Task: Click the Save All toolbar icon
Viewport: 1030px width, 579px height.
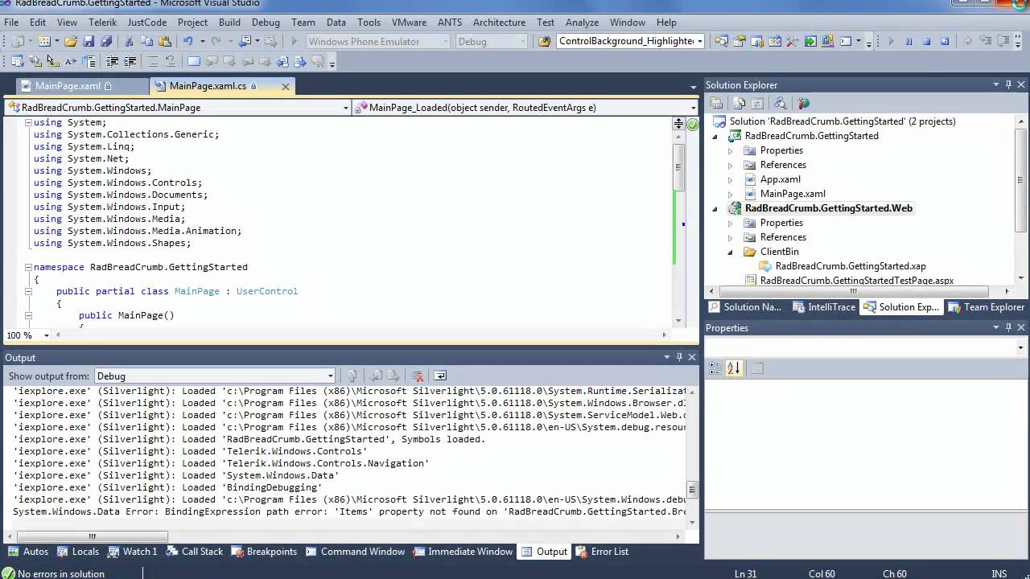Action: coord(105,41)
